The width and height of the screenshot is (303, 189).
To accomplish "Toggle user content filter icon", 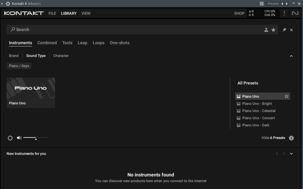I will [266, 30].
